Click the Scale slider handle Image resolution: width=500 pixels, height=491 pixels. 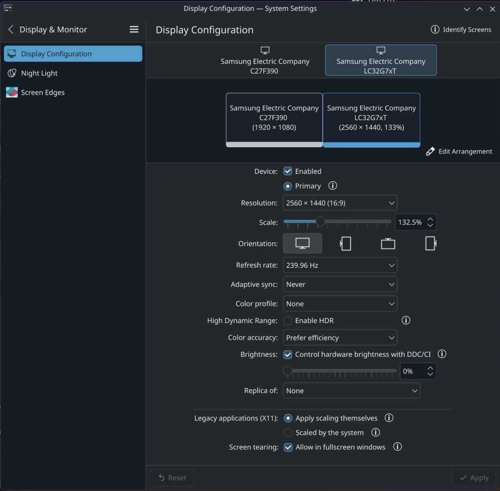click(x=320, y=221)
